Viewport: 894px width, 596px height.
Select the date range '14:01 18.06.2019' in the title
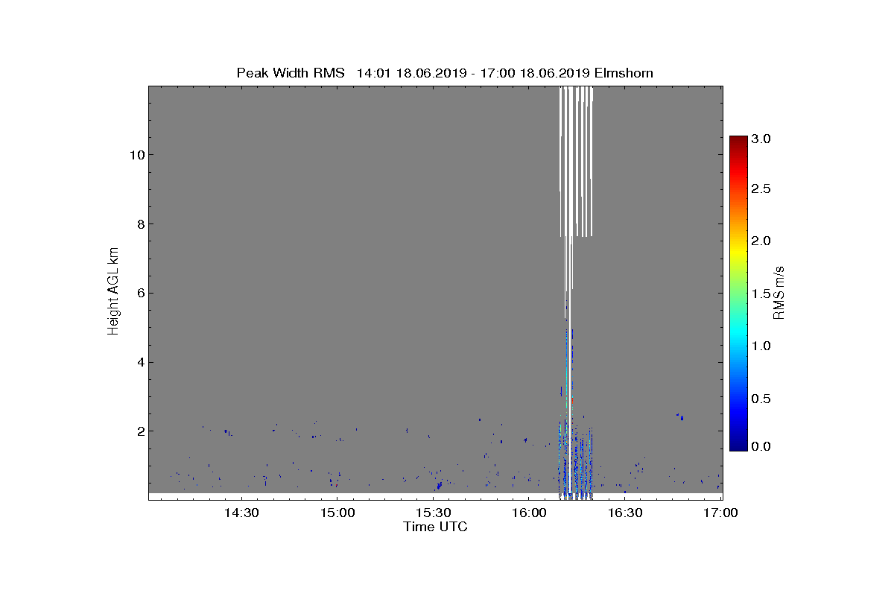click(412, 73)
